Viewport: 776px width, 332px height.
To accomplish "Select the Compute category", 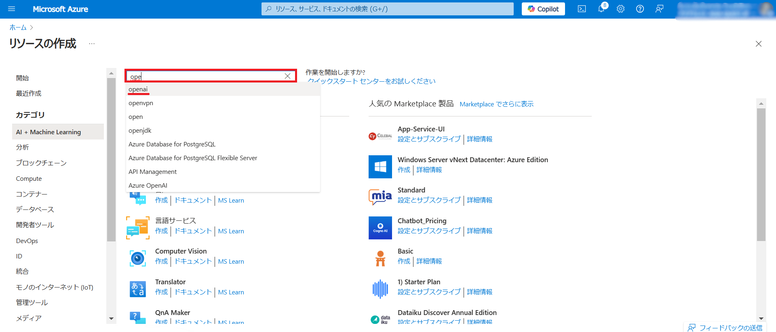I will 58,178.
